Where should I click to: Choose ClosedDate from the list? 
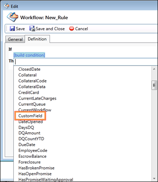[x=29, y=69]
